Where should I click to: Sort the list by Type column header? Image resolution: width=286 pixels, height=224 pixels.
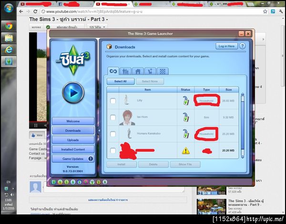coord(206,89)
